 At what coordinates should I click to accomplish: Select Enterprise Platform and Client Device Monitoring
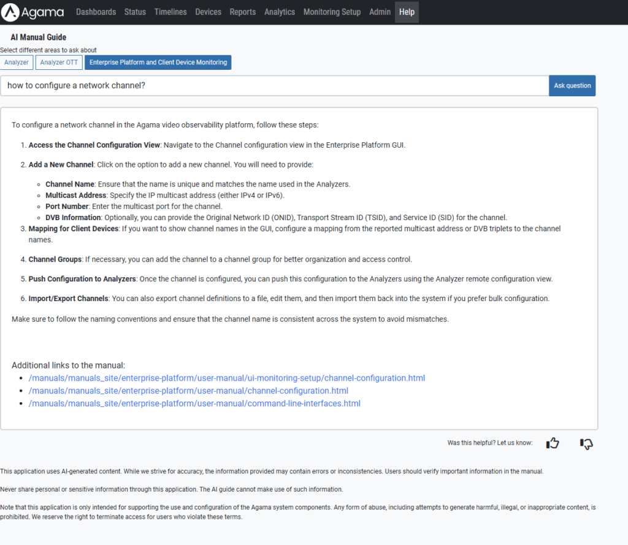coord(158,62)
